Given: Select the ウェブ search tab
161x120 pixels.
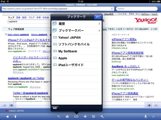Looking at the screenshot, I should (11, 17).
